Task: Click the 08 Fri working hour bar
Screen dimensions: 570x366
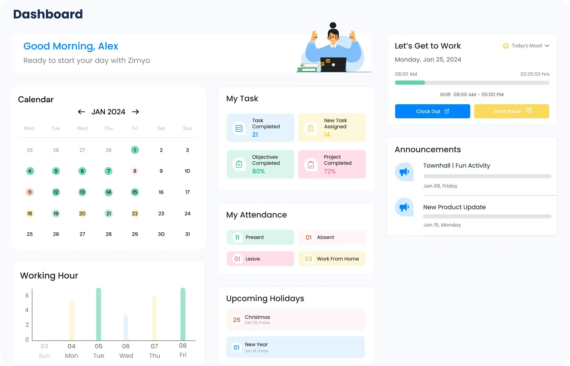Action: point(183,314)
